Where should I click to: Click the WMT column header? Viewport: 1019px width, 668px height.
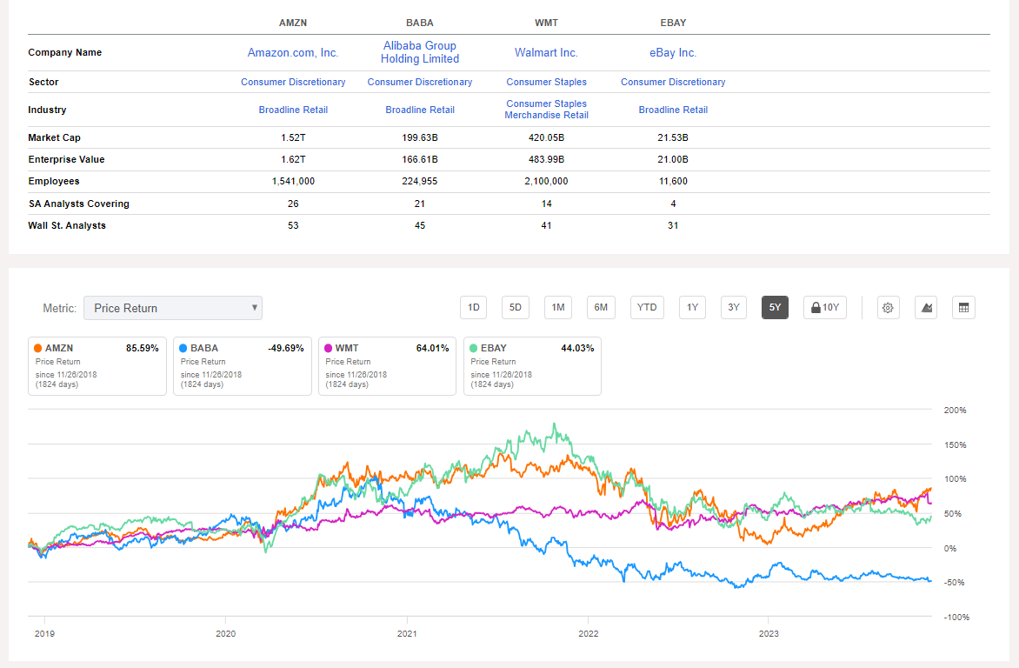pyautogui.click(x=547, y=23)
